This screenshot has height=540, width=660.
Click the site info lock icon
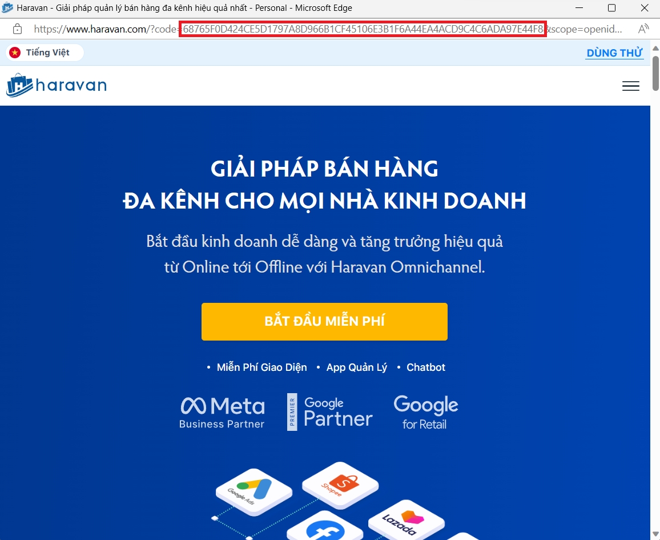[18, 29]
